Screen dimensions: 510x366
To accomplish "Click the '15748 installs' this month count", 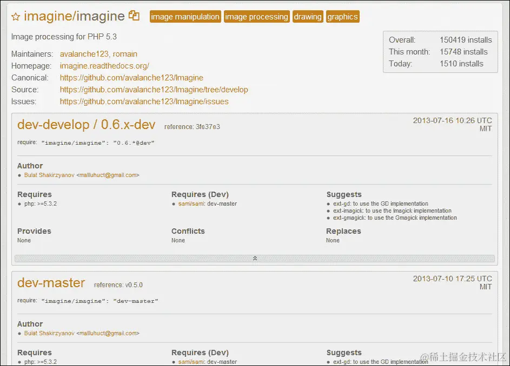I will (x=463, y=52).
